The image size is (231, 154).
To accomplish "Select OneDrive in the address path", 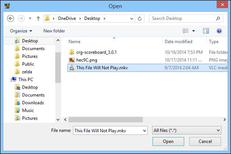I will (67, 18).
